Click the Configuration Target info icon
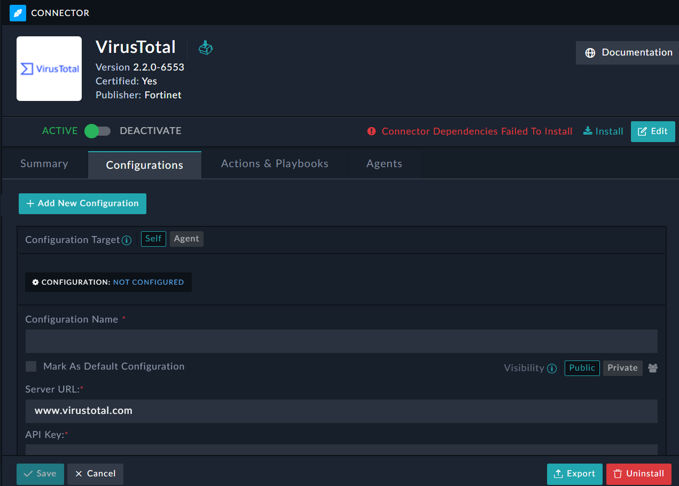 127,240
